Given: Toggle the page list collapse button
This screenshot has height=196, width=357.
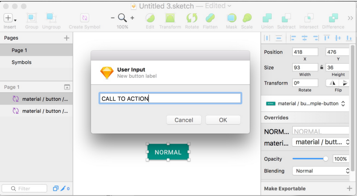Looking at the screenshot, I should point(67,87).
